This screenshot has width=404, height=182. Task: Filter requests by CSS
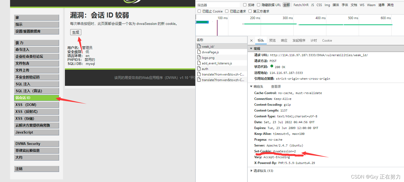click(319, 5)
